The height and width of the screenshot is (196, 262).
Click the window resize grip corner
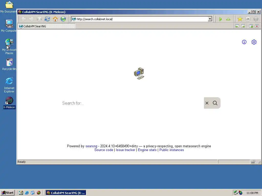coord(259,162)
